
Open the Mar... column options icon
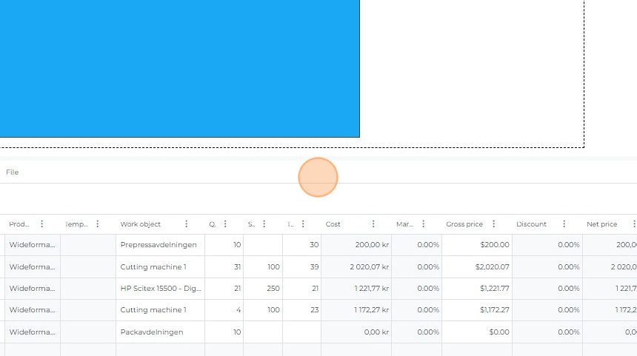(x=424, y=224)
